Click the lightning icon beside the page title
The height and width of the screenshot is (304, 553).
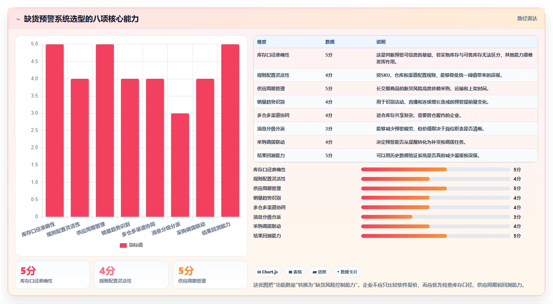tap(18, 19)
